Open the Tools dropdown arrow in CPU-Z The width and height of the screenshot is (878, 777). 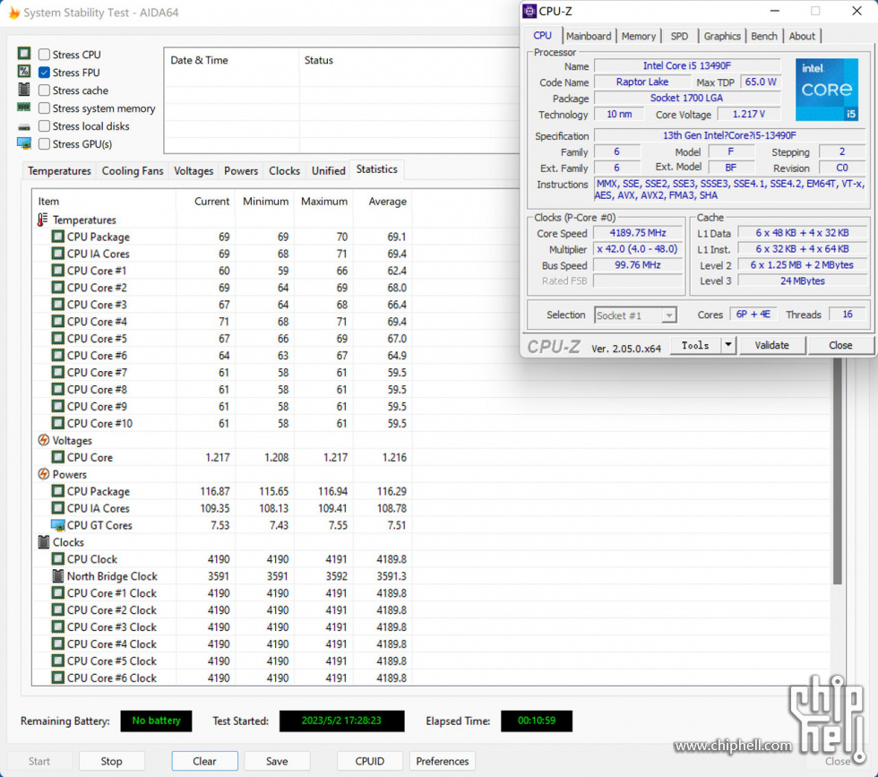coord(727,345)
